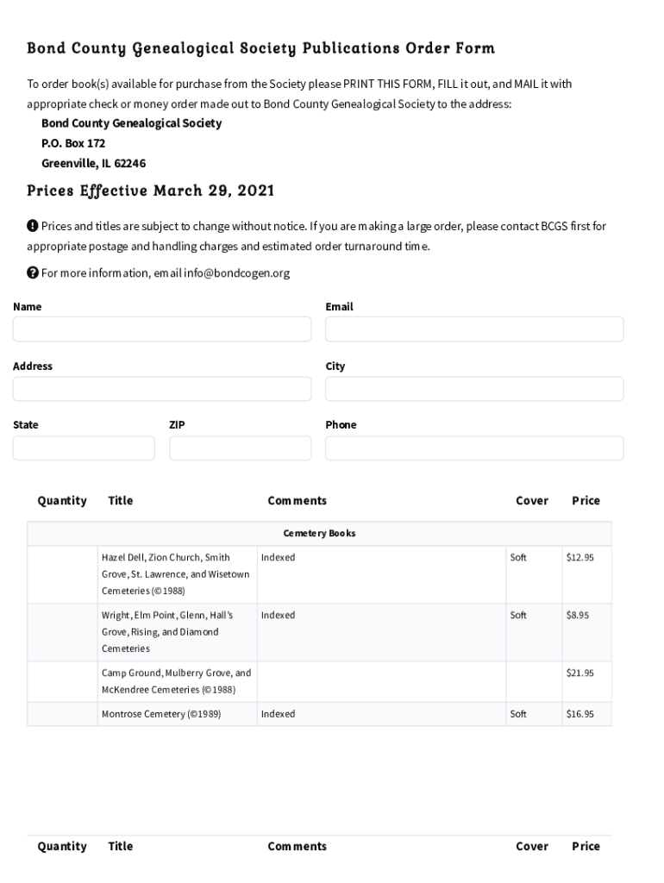The width and height of the screenshot is (664, 883).
Task: Click the Phone input field
Action: click(x=473, y=448)
